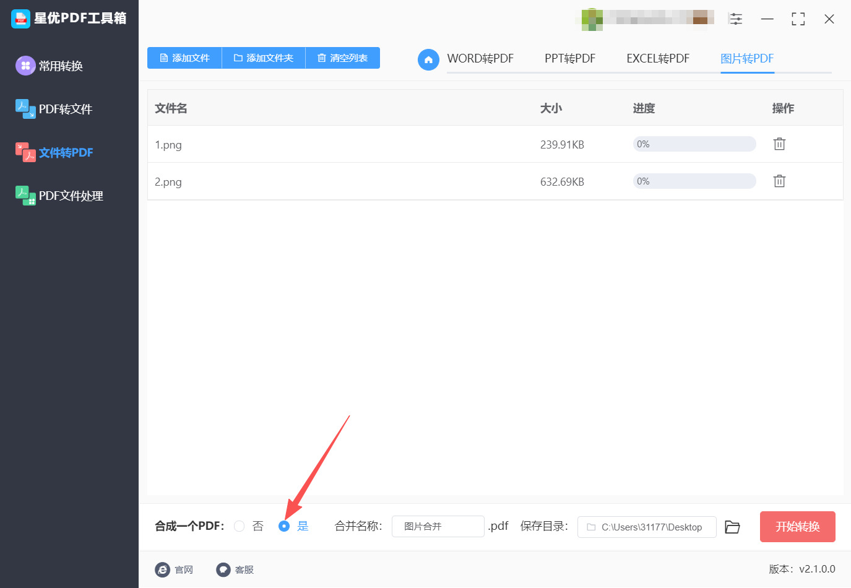Image resolution: width=851 pixels, height=588 pixels.
Task: Close the 星优PDF工具箱 window
Action: pyautogui.click(x=829, y=19)
